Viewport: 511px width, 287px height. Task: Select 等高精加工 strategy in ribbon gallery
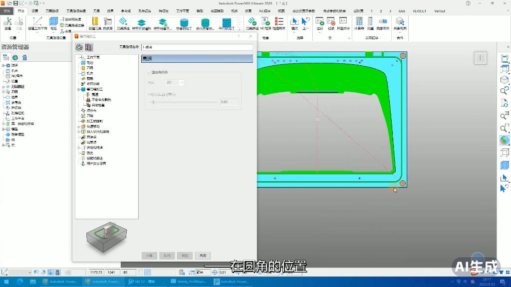[184, 23]
